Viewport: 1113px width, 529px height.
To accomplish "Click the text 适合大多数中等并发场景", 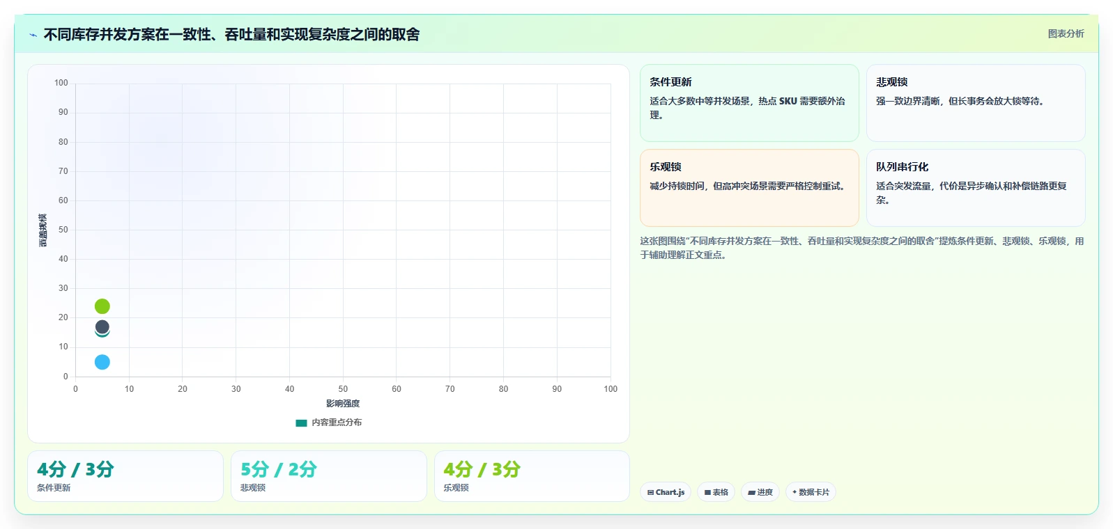I will [700, 101].
